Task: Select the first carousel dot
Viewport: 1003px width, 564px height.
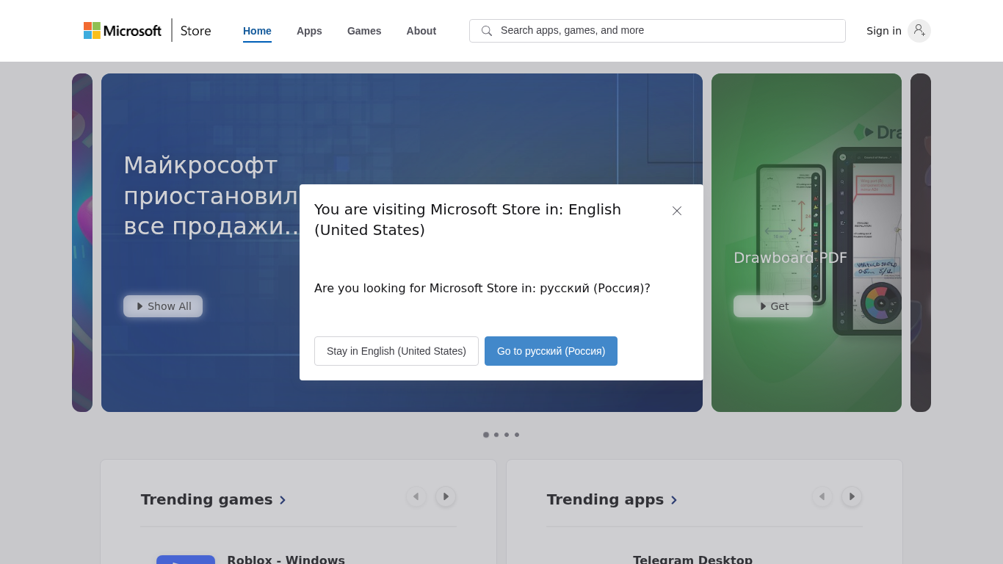Action: coord(486,435)
